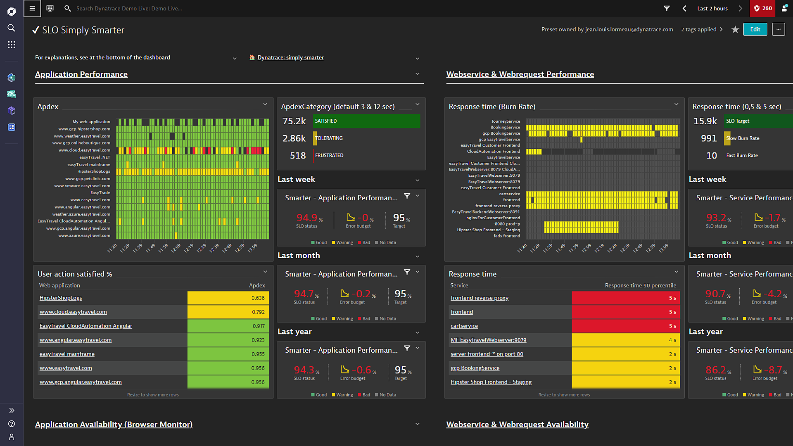Click the search icon in the top bar
The image size is (793, 446).
68,8
